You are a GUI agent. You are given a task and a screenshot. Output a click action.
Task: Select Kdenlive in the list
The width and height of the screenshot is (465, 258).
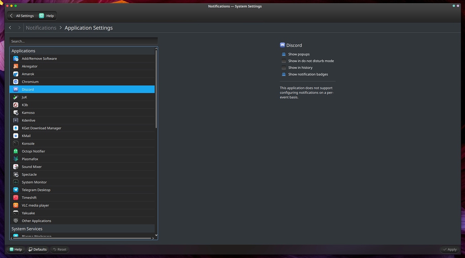point(82,121)
